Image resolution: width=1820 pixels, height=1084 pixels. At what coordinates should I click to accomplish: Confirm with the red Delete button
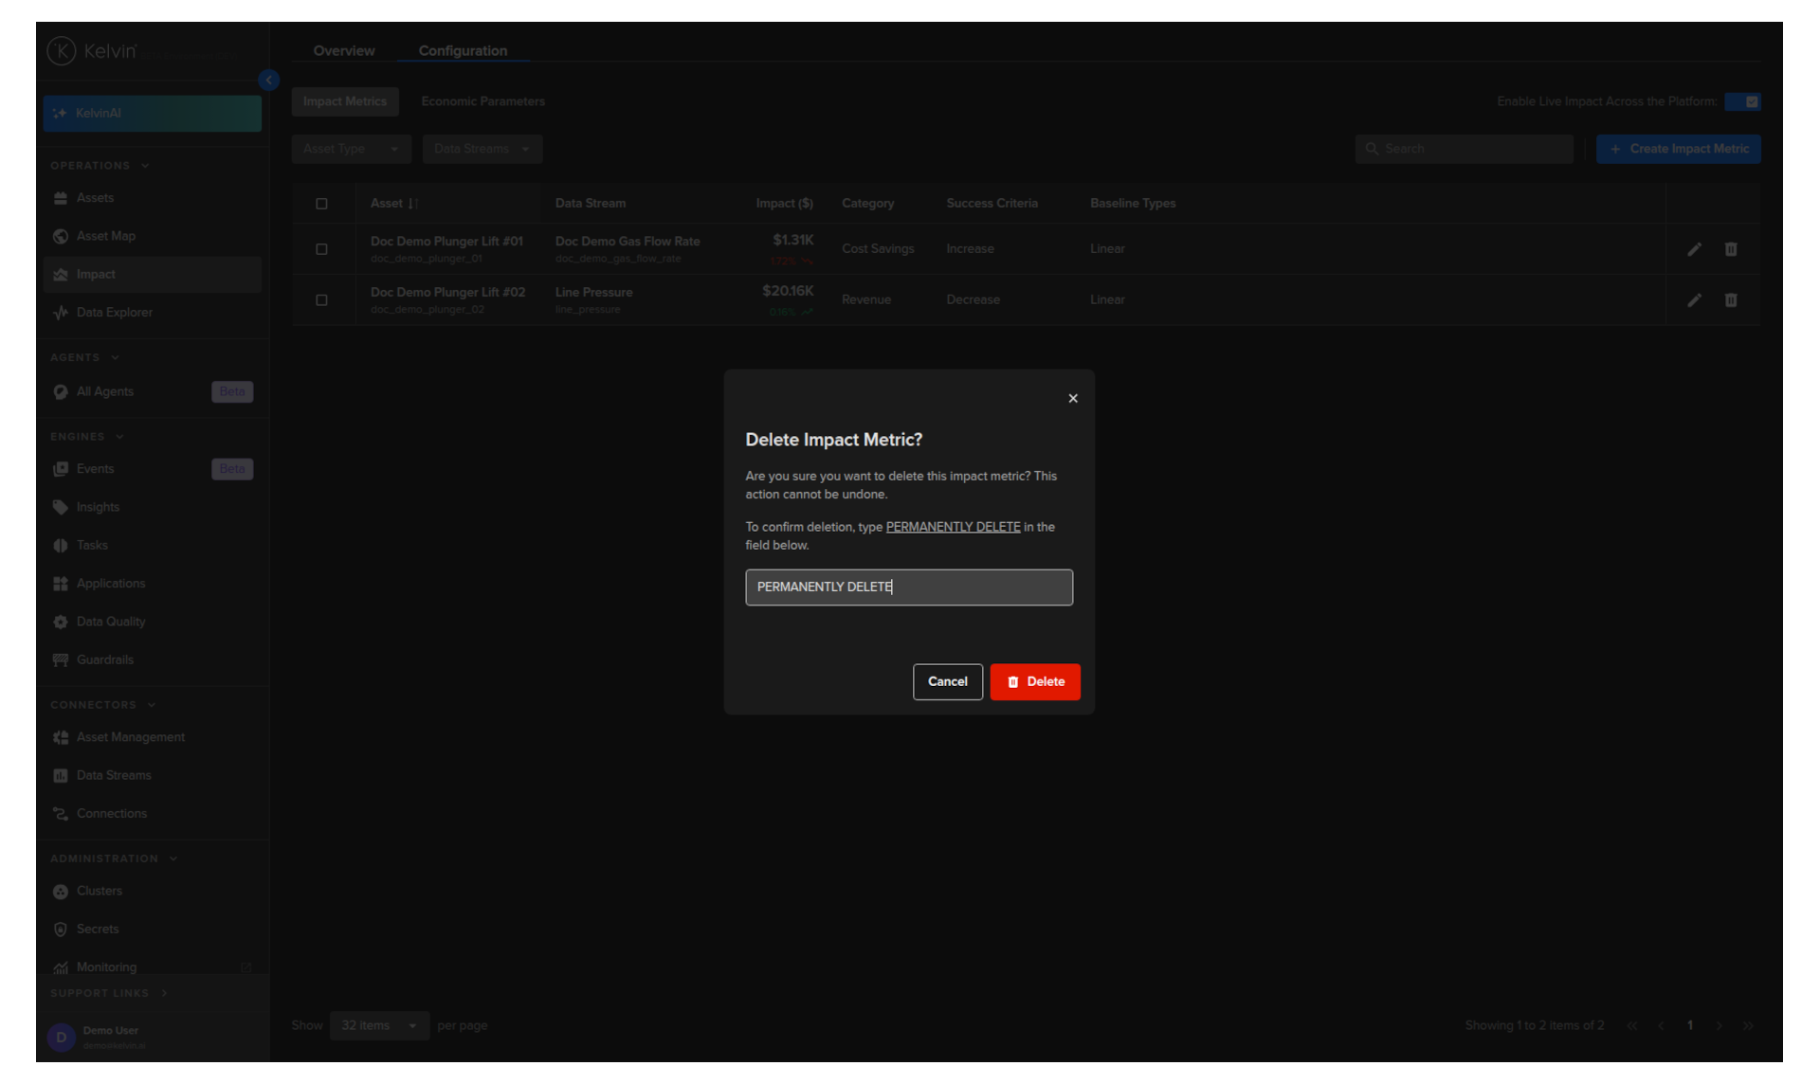(x=1035, y=681)
